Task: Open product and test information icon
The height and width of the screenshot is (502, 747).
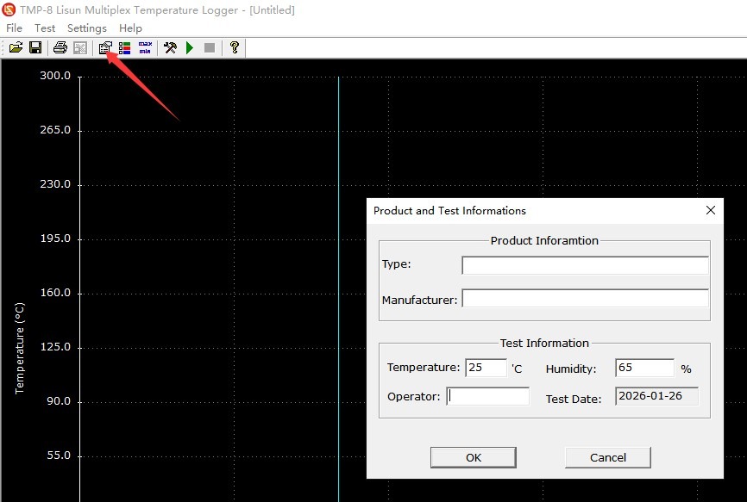Action: coord(105,47)
